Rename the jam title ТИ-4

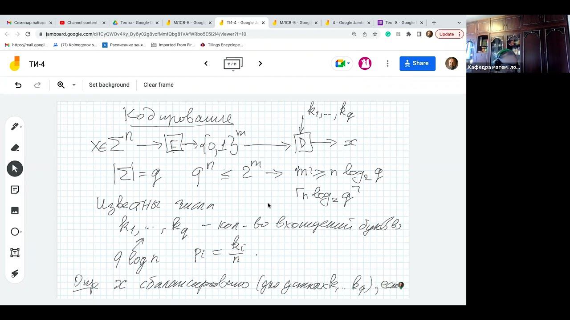pyautogui.click(x=37, y=64)
